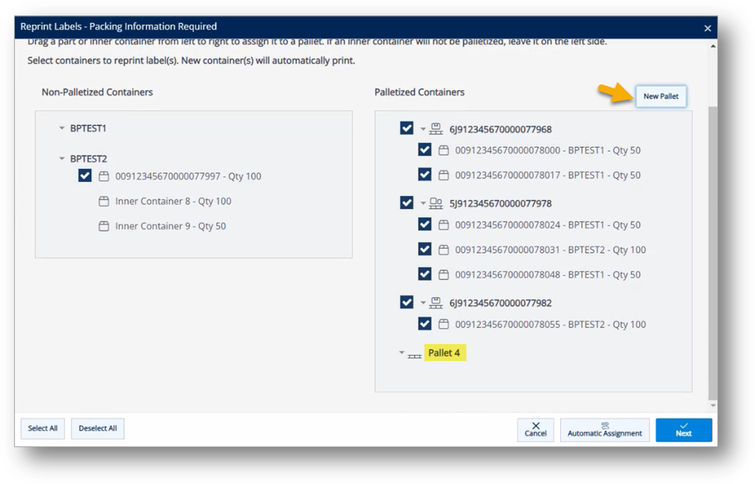Select Inner Container 8 - Qty 100

(x=173, y=201)
